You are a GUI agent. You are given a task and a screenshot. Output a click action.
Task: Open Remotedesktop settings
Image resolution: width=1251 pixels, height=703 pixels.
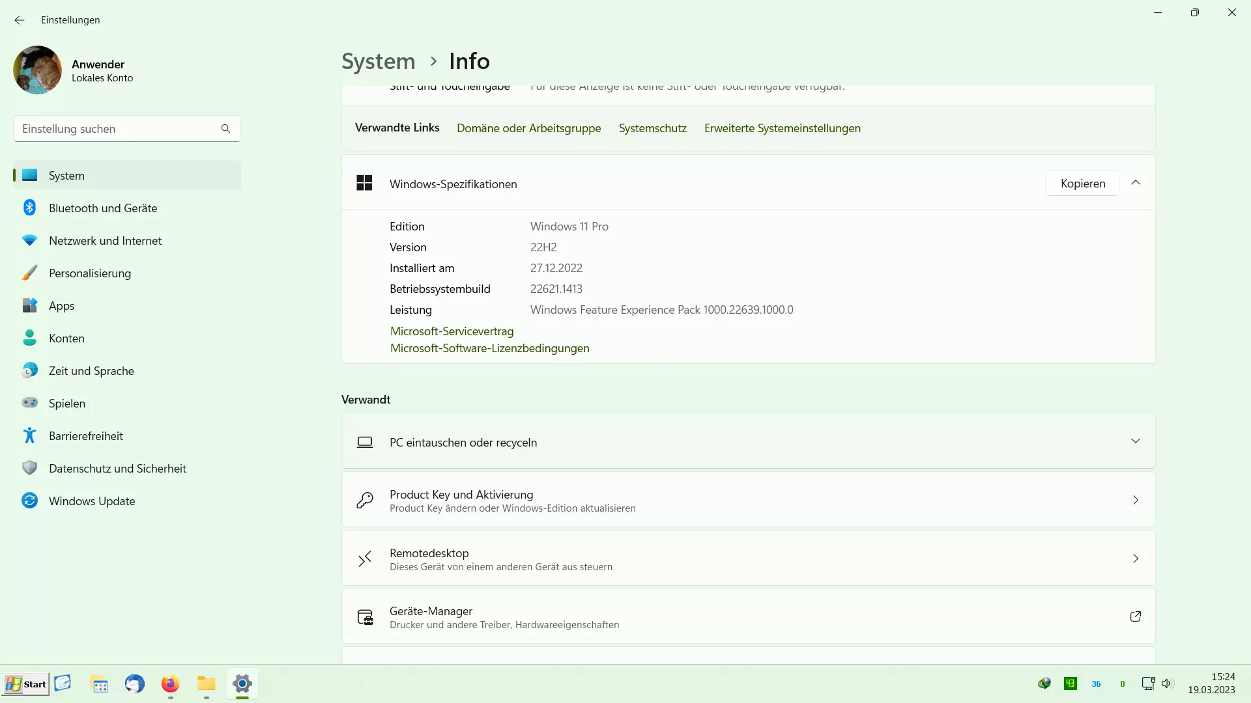pyautogui.click(x=748, y=558)
